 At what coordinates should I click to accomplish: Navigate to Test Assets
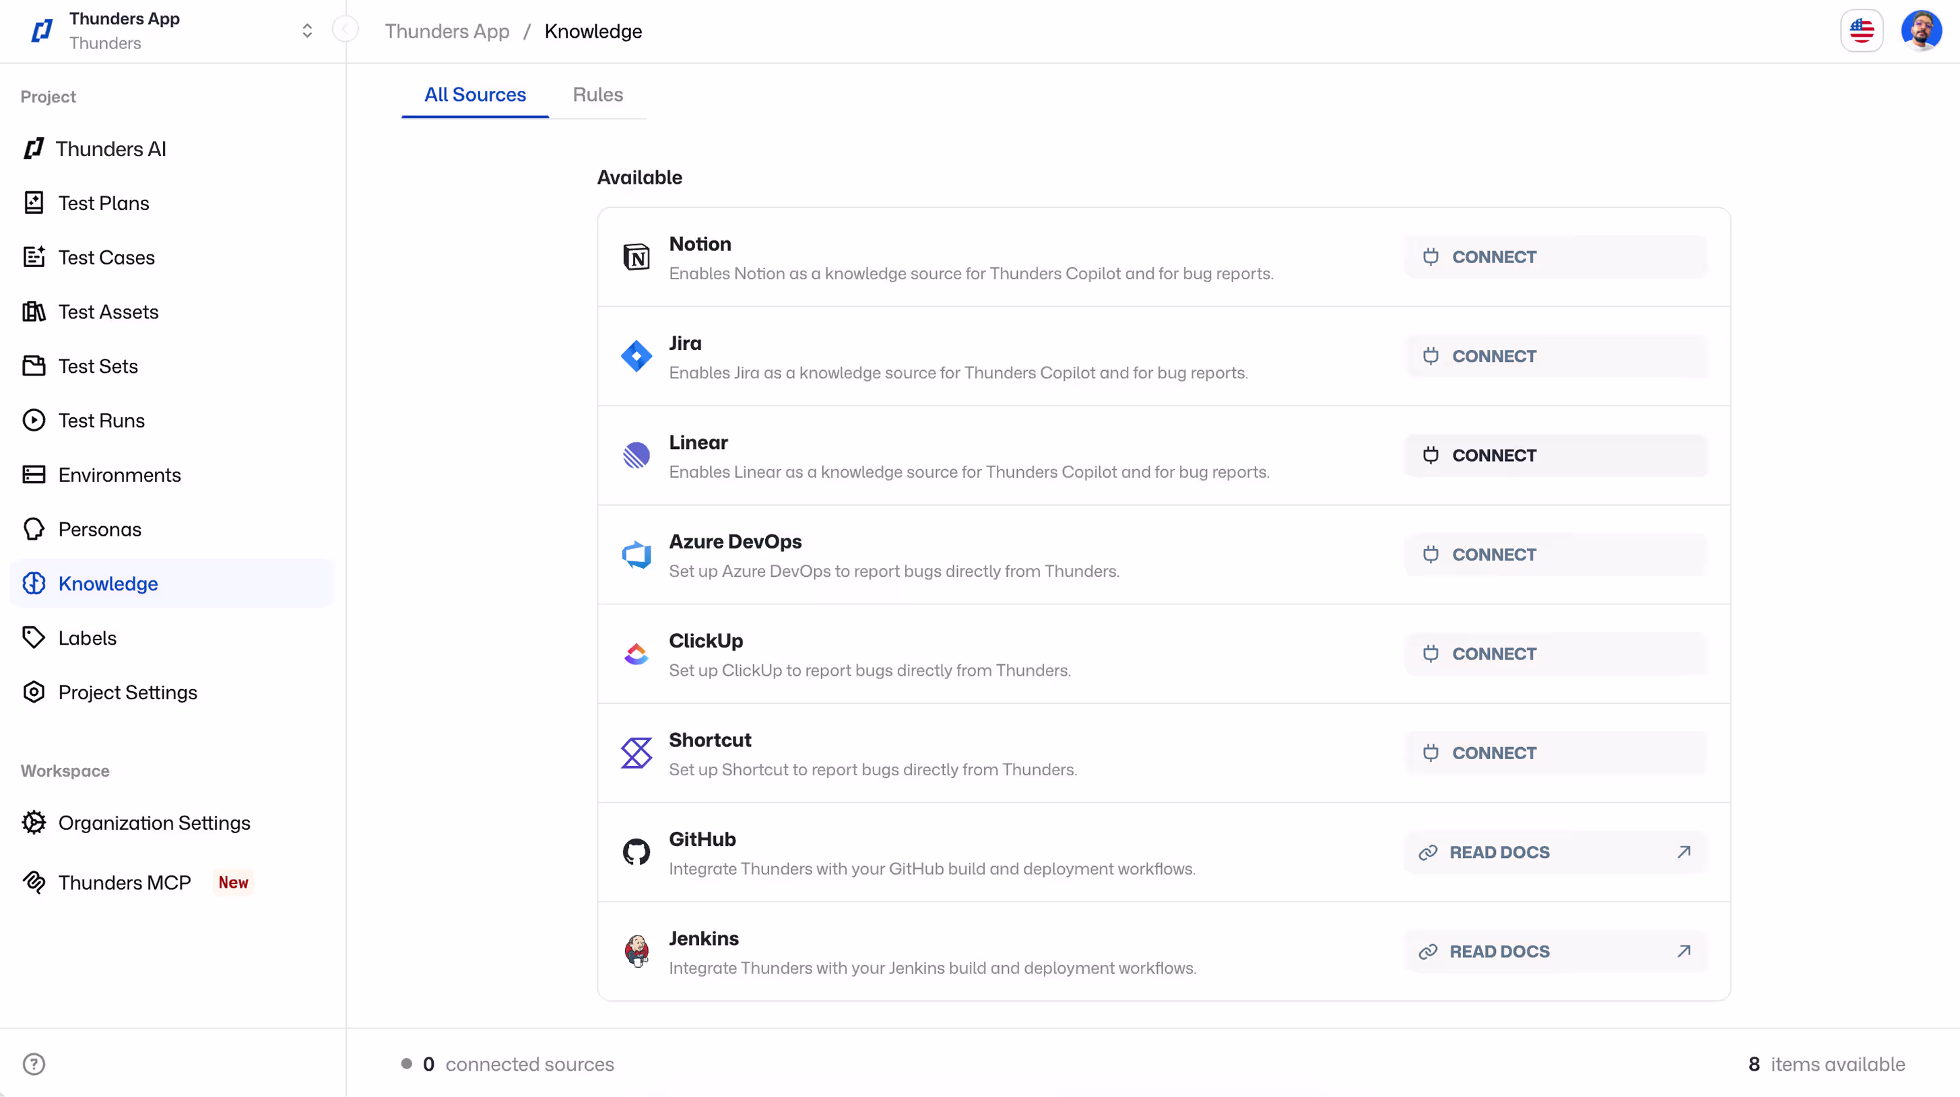172,312
